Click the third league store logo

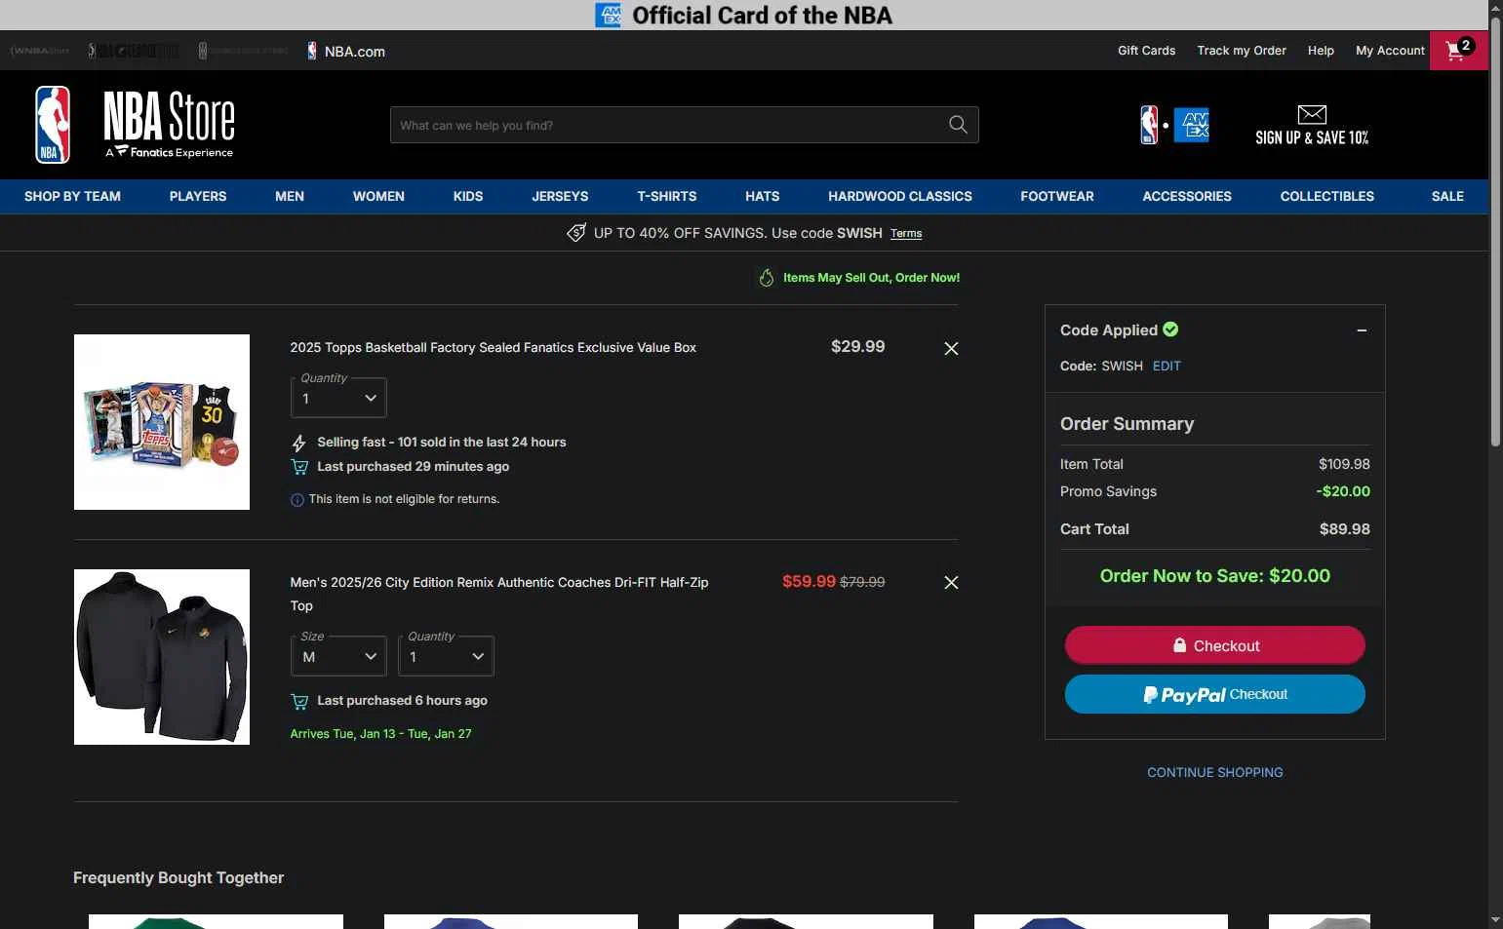[x=243, y=51]
